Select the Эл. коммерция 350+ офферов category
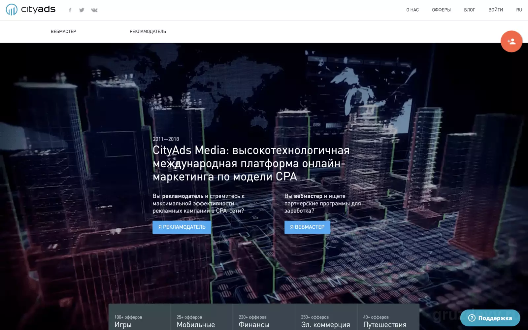The height and width of the screenshot is (330, 528). click(326, 317)
